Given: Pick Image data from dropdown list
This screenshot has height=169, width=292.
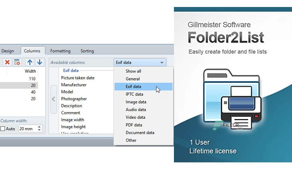Looking at the screenshot, I should [144, 102].
